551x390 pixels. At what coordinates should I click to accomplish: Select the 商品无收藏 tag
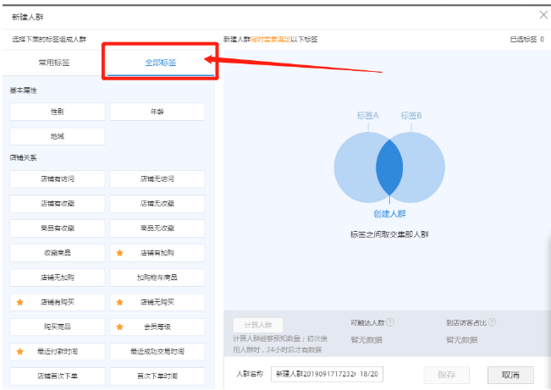(157, 228)
